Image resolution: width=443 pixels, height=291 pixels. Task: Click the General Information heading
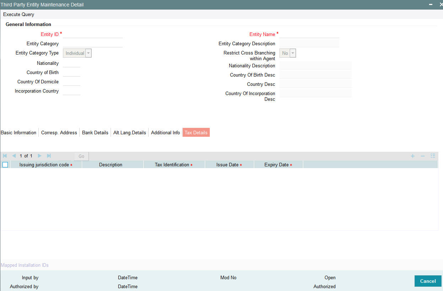click(28, 24)
